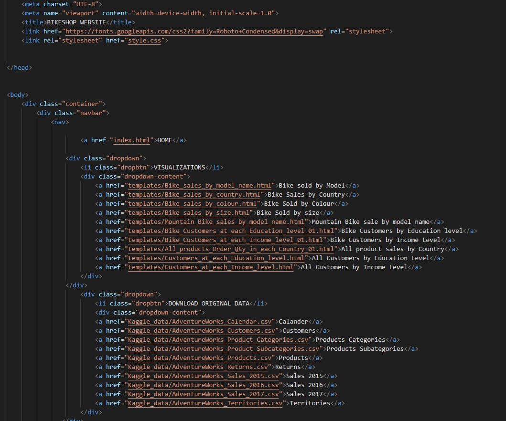The image size is (506, 421).
Task: Open the style.css href link
Action: (x=145, y=40)
